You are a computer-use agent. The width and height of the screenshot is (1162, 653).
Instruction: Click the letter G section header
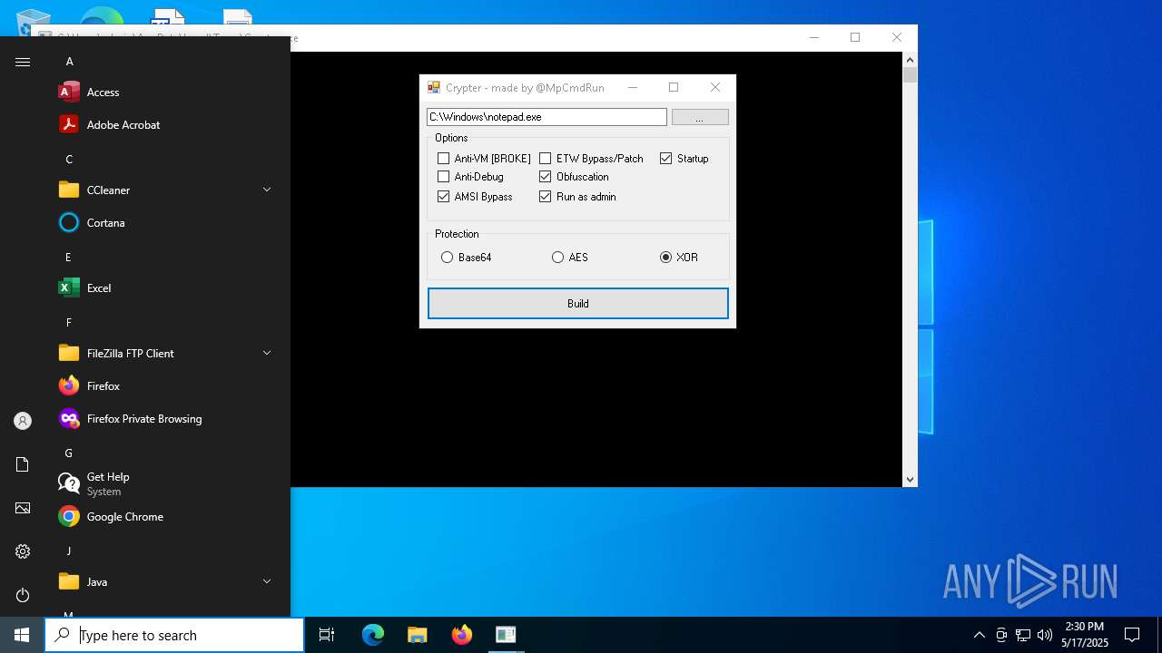[68, 453]
